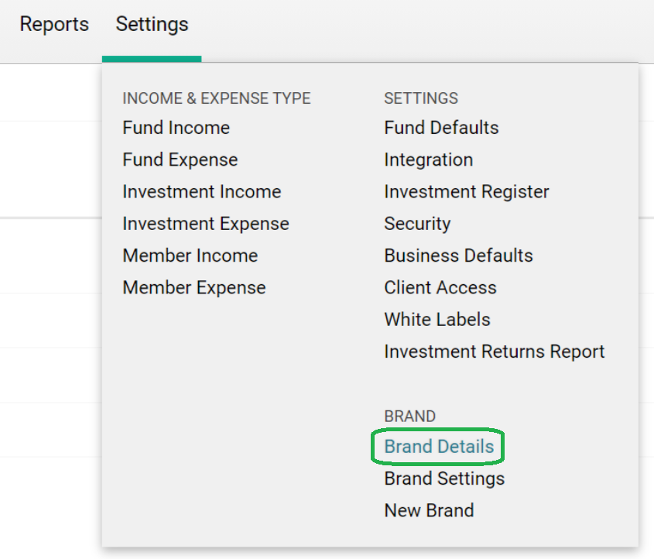Open Business Defaults page
The width and height of the screenshot is (654, 559).
tap(458, 255)
